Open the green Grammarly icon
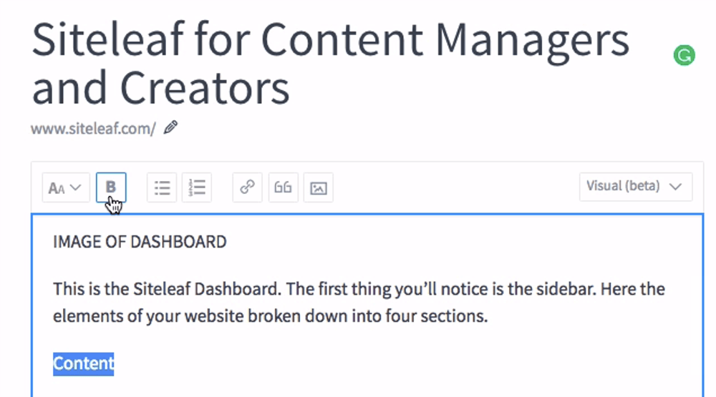Image resolution: width=716 pixels, height=397 pixels. [684, 55]
